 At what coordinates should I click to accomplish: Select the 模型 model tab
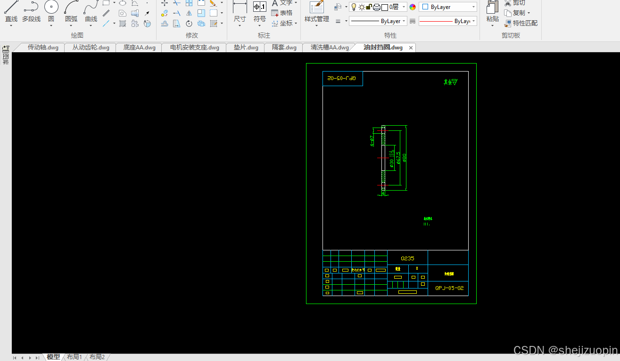click(x=53, y=357)
